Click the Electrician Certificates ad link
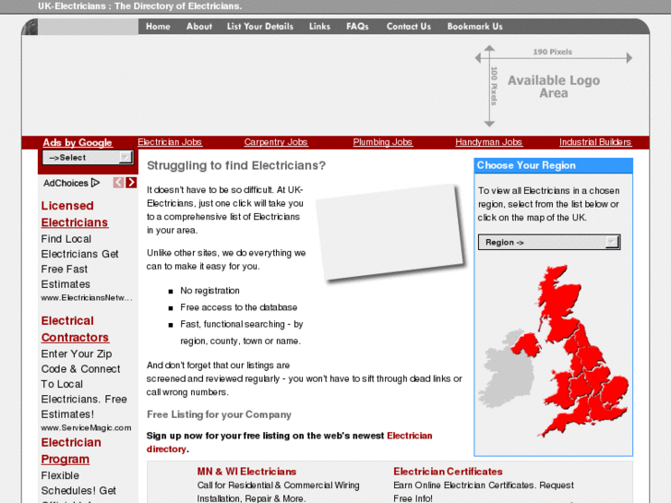The image size is (671, 503). [448, 472]
